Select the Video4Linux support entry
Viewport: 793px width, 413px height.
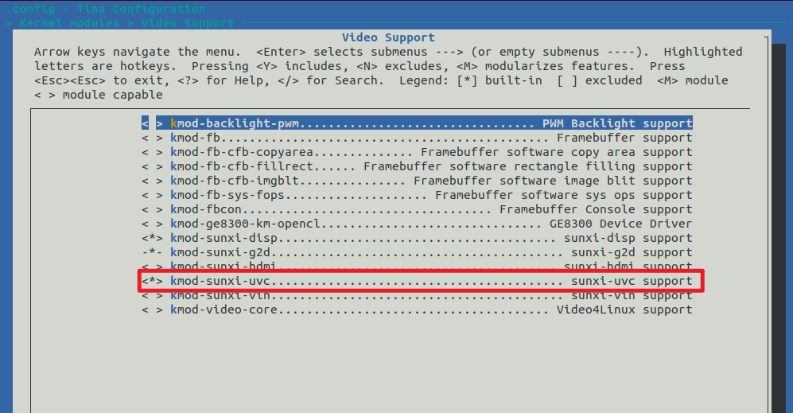(x=430, y=310)
